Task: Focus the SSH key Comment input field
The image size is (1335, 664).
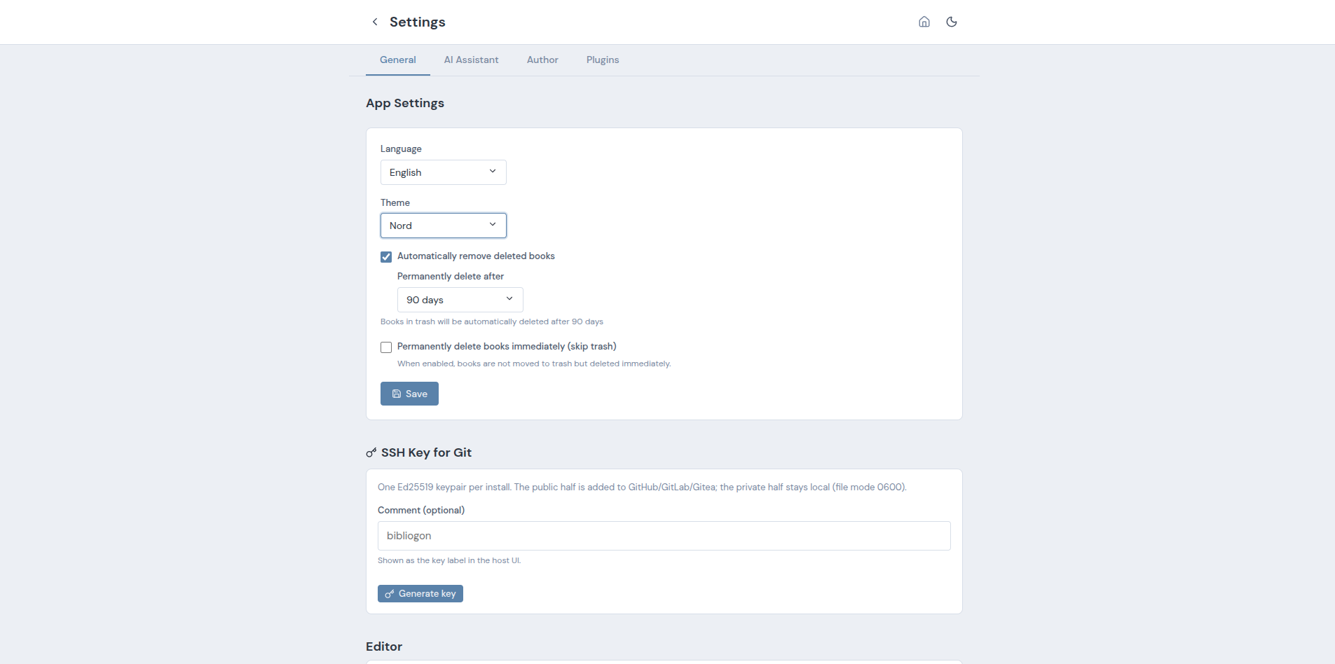Action: click(x=664, y=536)
